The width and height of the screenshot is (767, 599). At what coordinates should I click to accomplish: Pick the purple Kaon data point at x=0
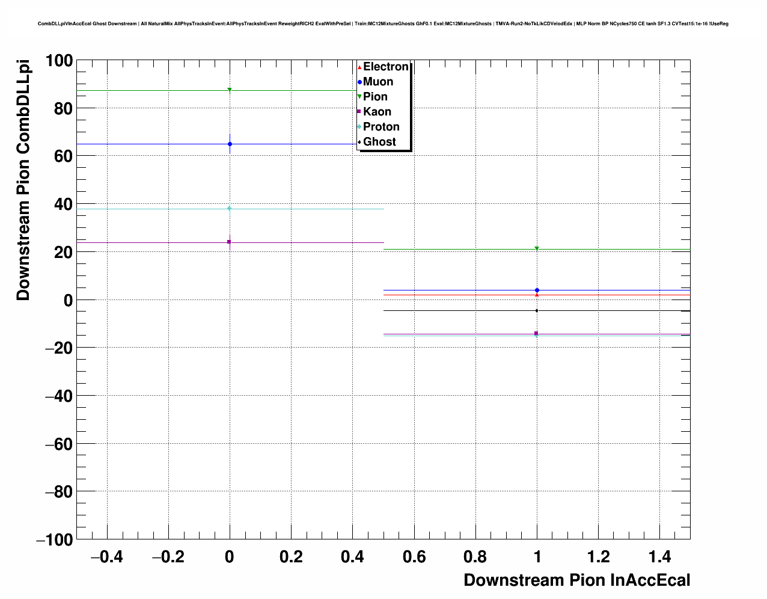229,242
